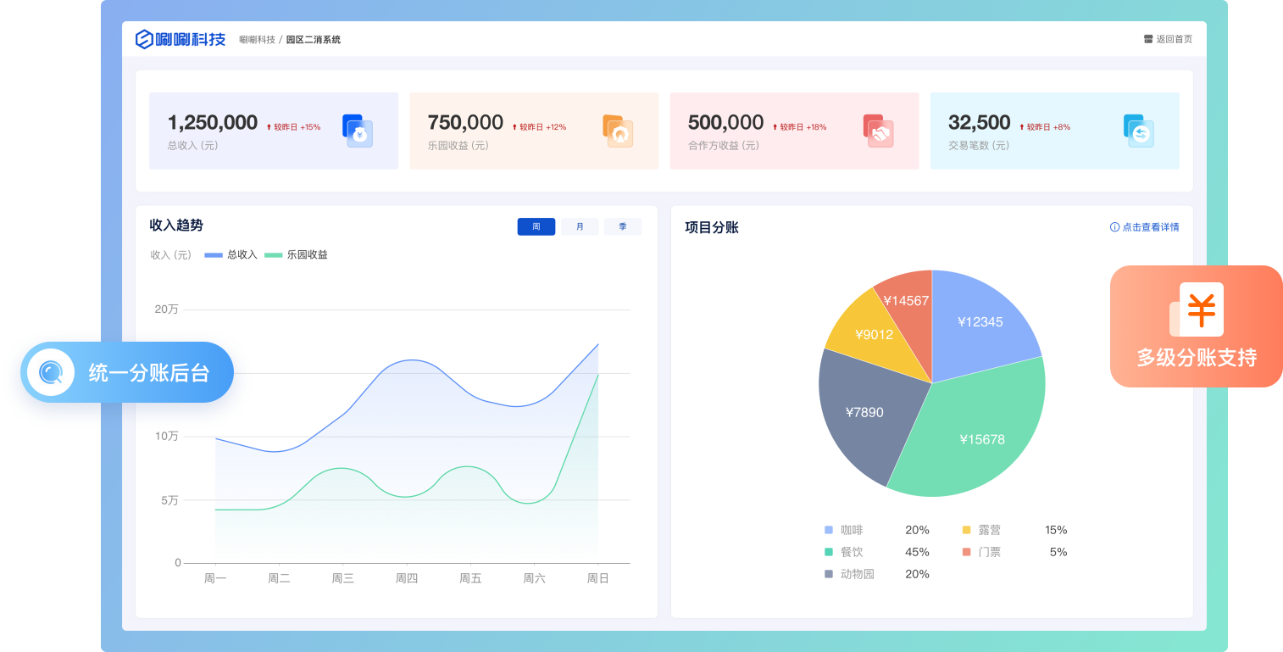Image resolution: width=1283 pixels, height=652 pixels.
Task: Click the 餐饮 green legend color swatch
Action: (x=829, y=552)
